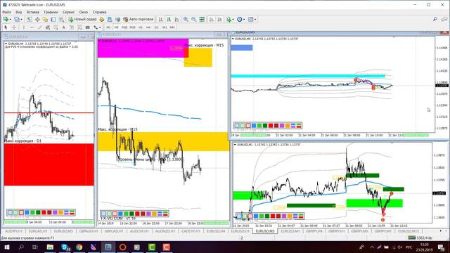Switch to bar chart display
450x253 pixels.
click(161, 20)
